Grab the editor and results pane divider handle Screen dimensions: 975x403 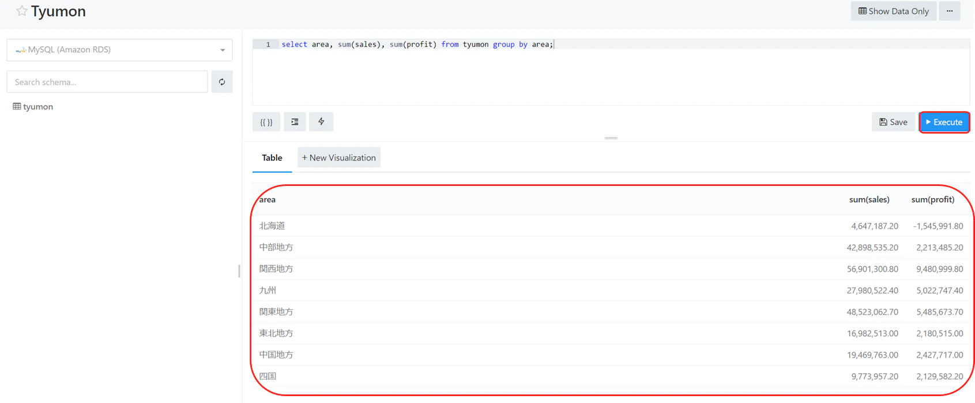611,138
